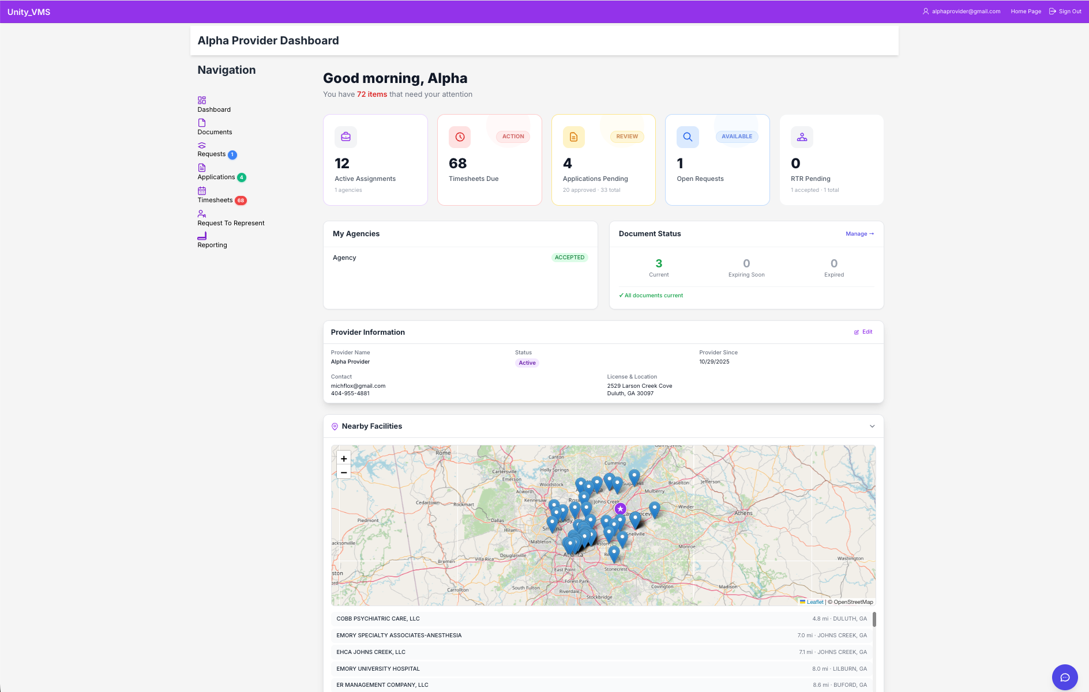Image resolution: width=1089 pixels, height=692 pixels.
Task: Zoom in on the map with plus button
Action: pos(343,458)
